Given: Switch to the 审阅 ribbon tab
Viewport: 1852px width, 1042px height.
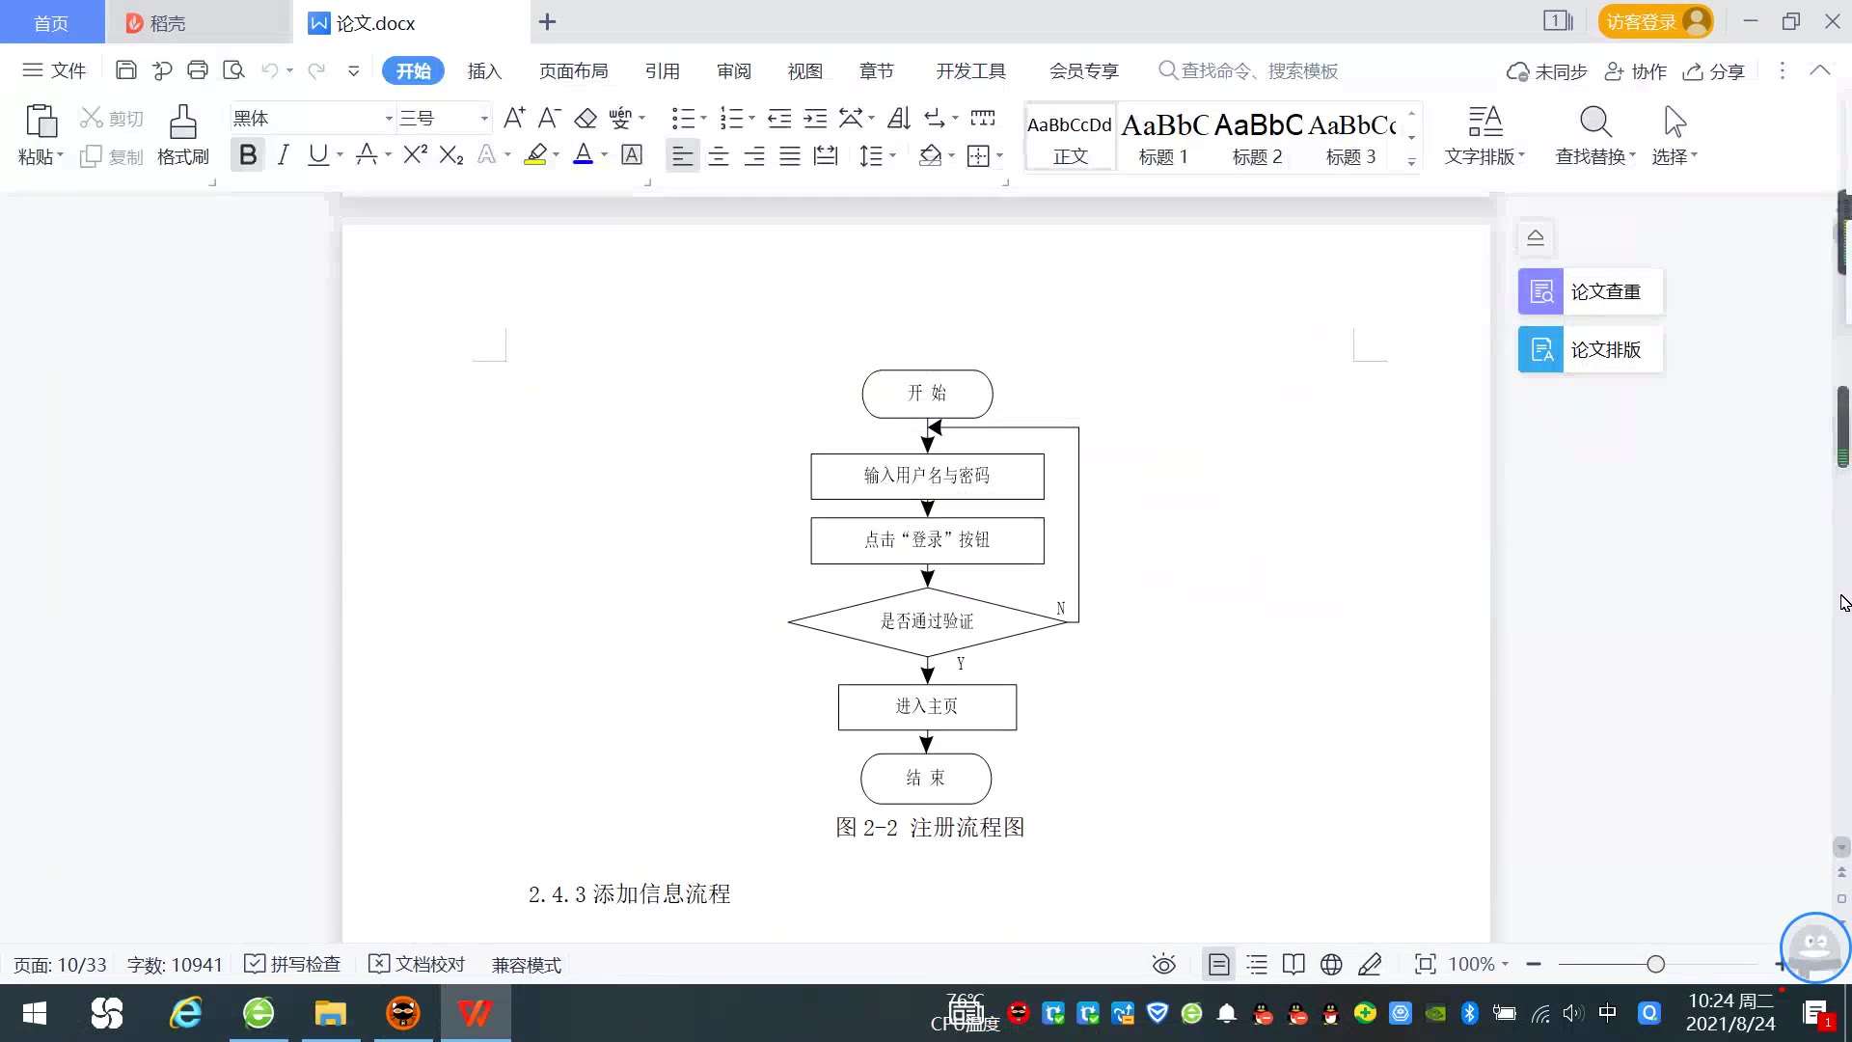Looking at the screenshot, I should click(x=733, y=70).
